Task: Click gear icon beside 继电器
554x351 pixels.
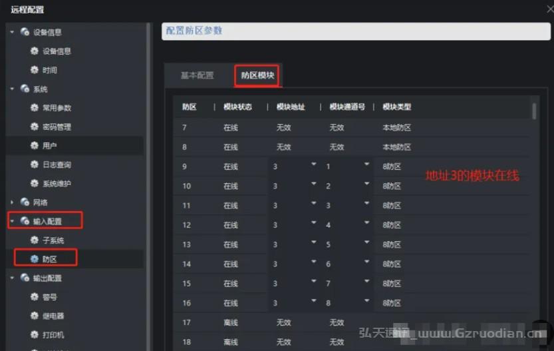Action: tap(35, 315)
